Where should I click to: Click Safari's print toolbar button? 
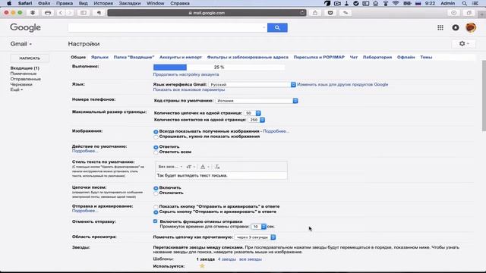point(48,13)
